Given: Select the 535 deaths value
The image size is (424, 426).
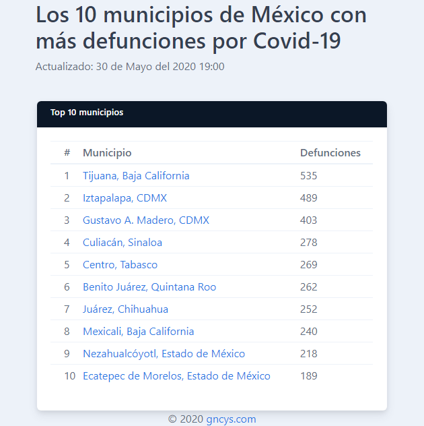Looking at the screenshot, I should pos(308,176).
